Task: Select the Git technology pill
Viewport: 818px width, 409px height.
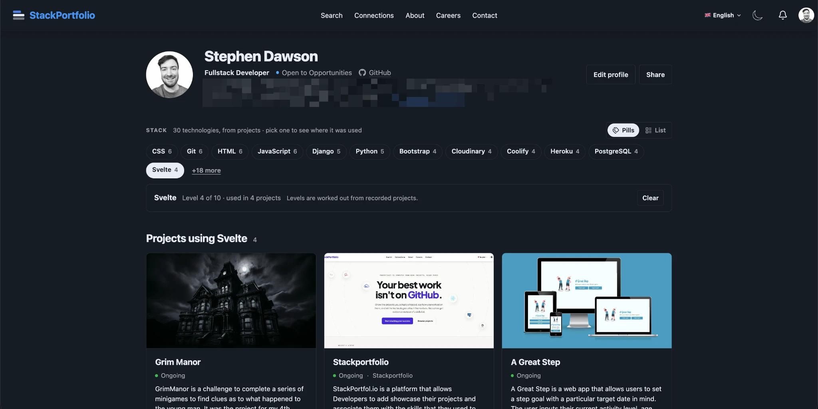Action: coord(195,152)
